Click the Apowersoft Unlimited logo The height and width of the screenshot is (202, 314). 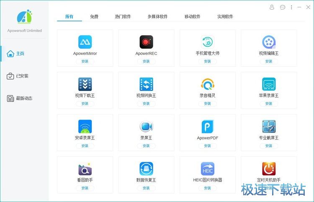pos(24,17)
